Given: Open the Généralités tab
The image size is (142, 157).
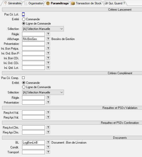Looking at the screenshot, I should (12, 3).
